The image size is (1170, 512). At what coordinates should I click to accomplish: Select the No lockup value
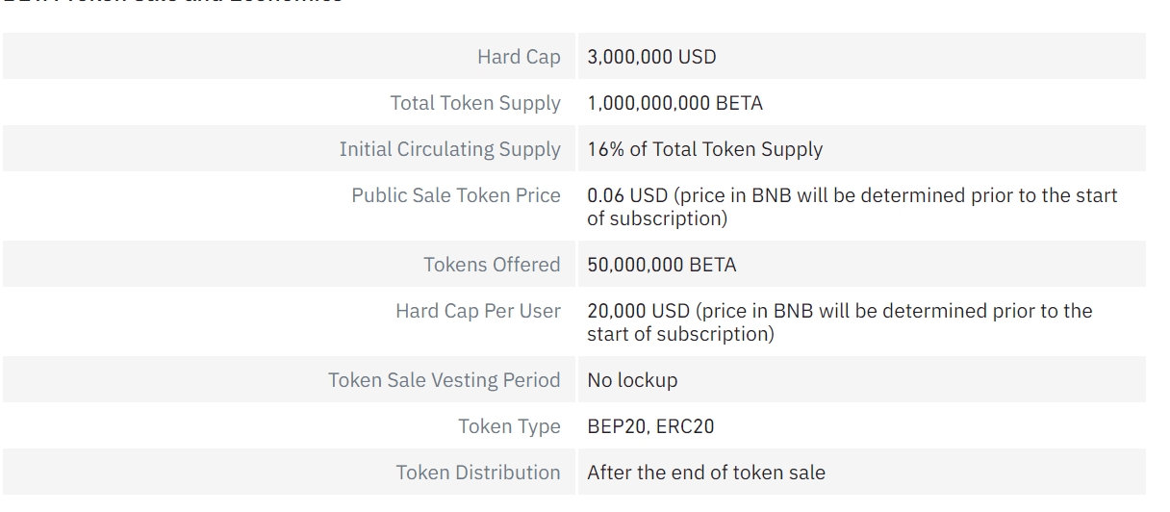coord(632,380)
